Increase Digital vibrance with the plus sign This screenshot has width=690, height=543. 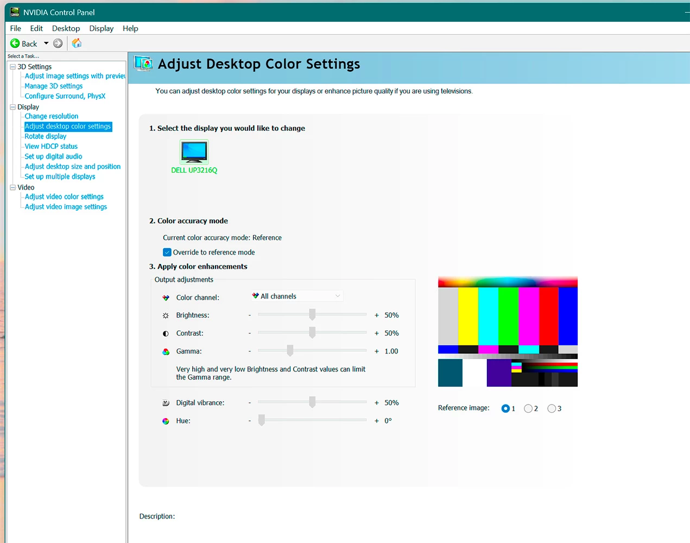click(x=377, y=403)
